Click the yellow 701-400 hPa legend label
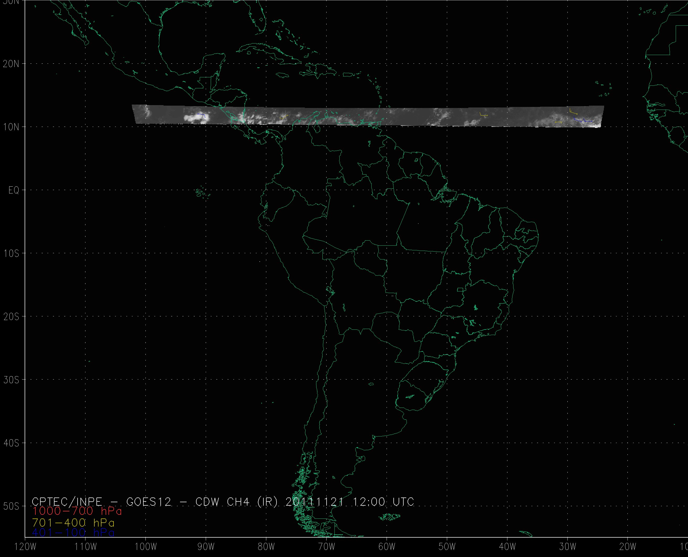688x557 pixels. pos(73,523)
